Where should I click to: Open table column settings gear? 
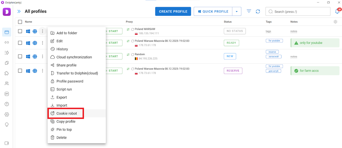335,22
